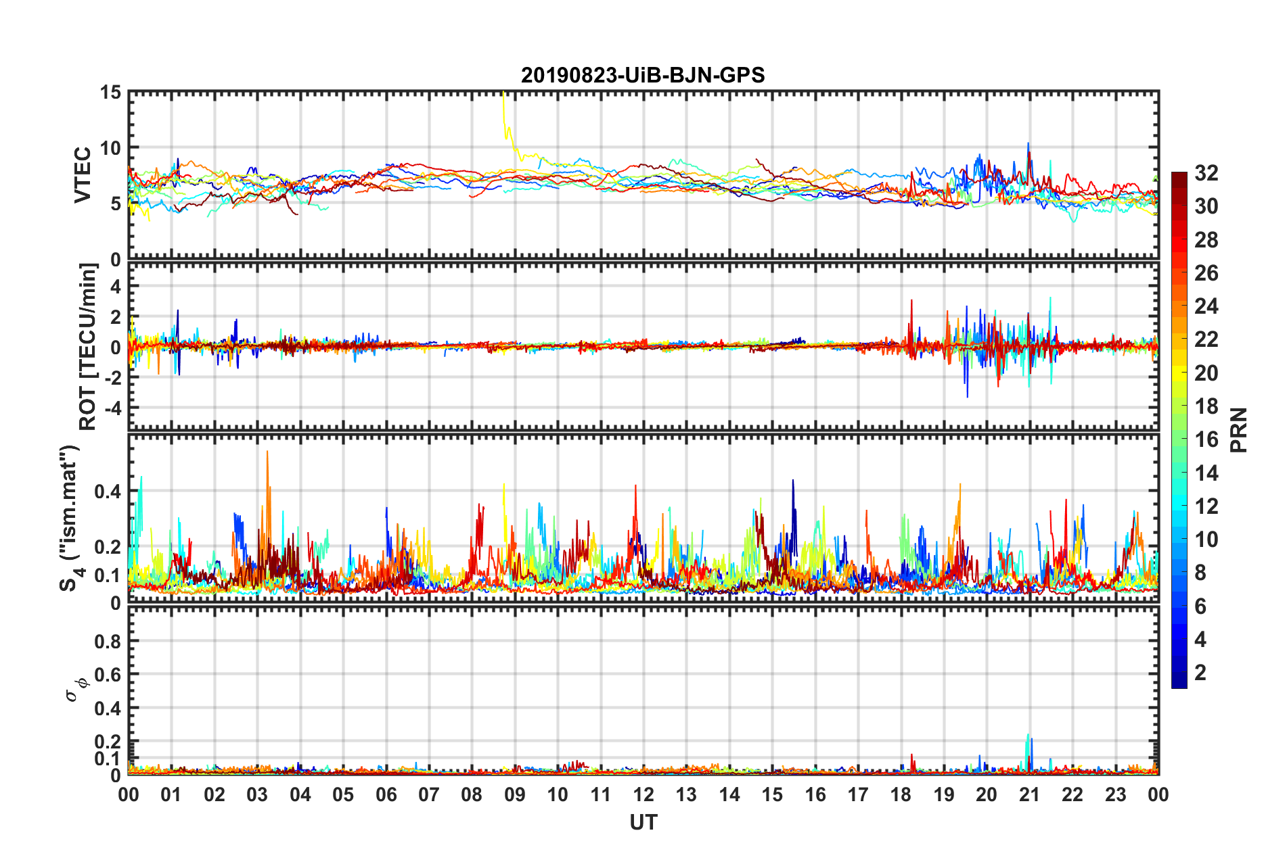Click sigma phi axis tick label 0.8
1287x860 pixels.
coord(108,642)
